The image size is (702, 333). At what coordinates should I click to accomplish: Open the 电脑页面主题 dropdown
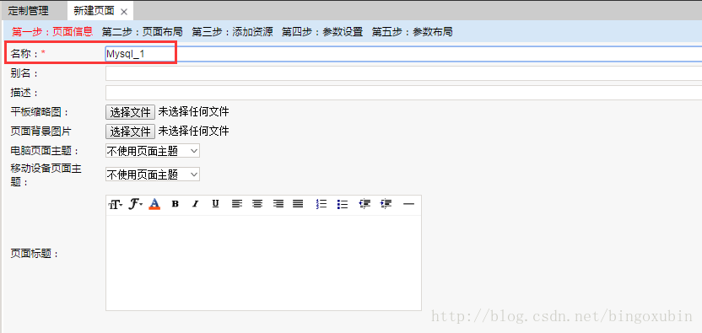point(152,151)
